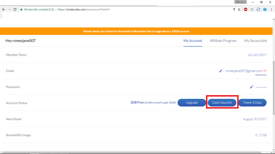
Task: Open saved password key icon
Action: (x=234, y=9)
